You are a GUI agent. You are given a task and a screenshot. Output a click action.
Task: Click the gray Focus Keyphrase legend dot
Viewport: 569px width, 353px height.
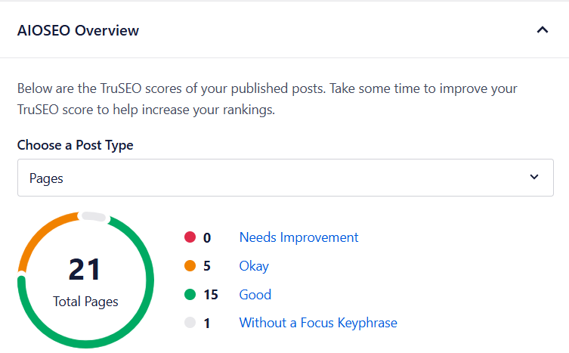point(190,323)
